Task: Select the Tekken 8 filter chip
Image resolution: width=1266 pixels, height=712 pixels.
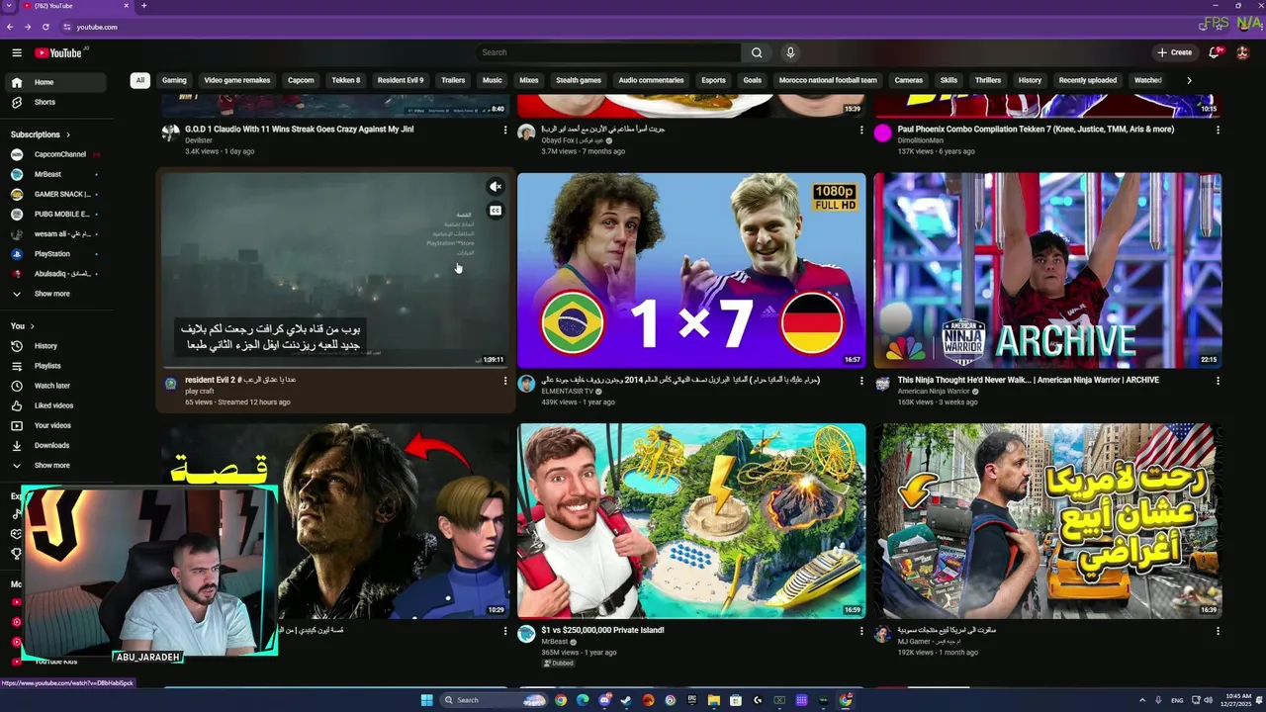Action: tap(346, 80)
